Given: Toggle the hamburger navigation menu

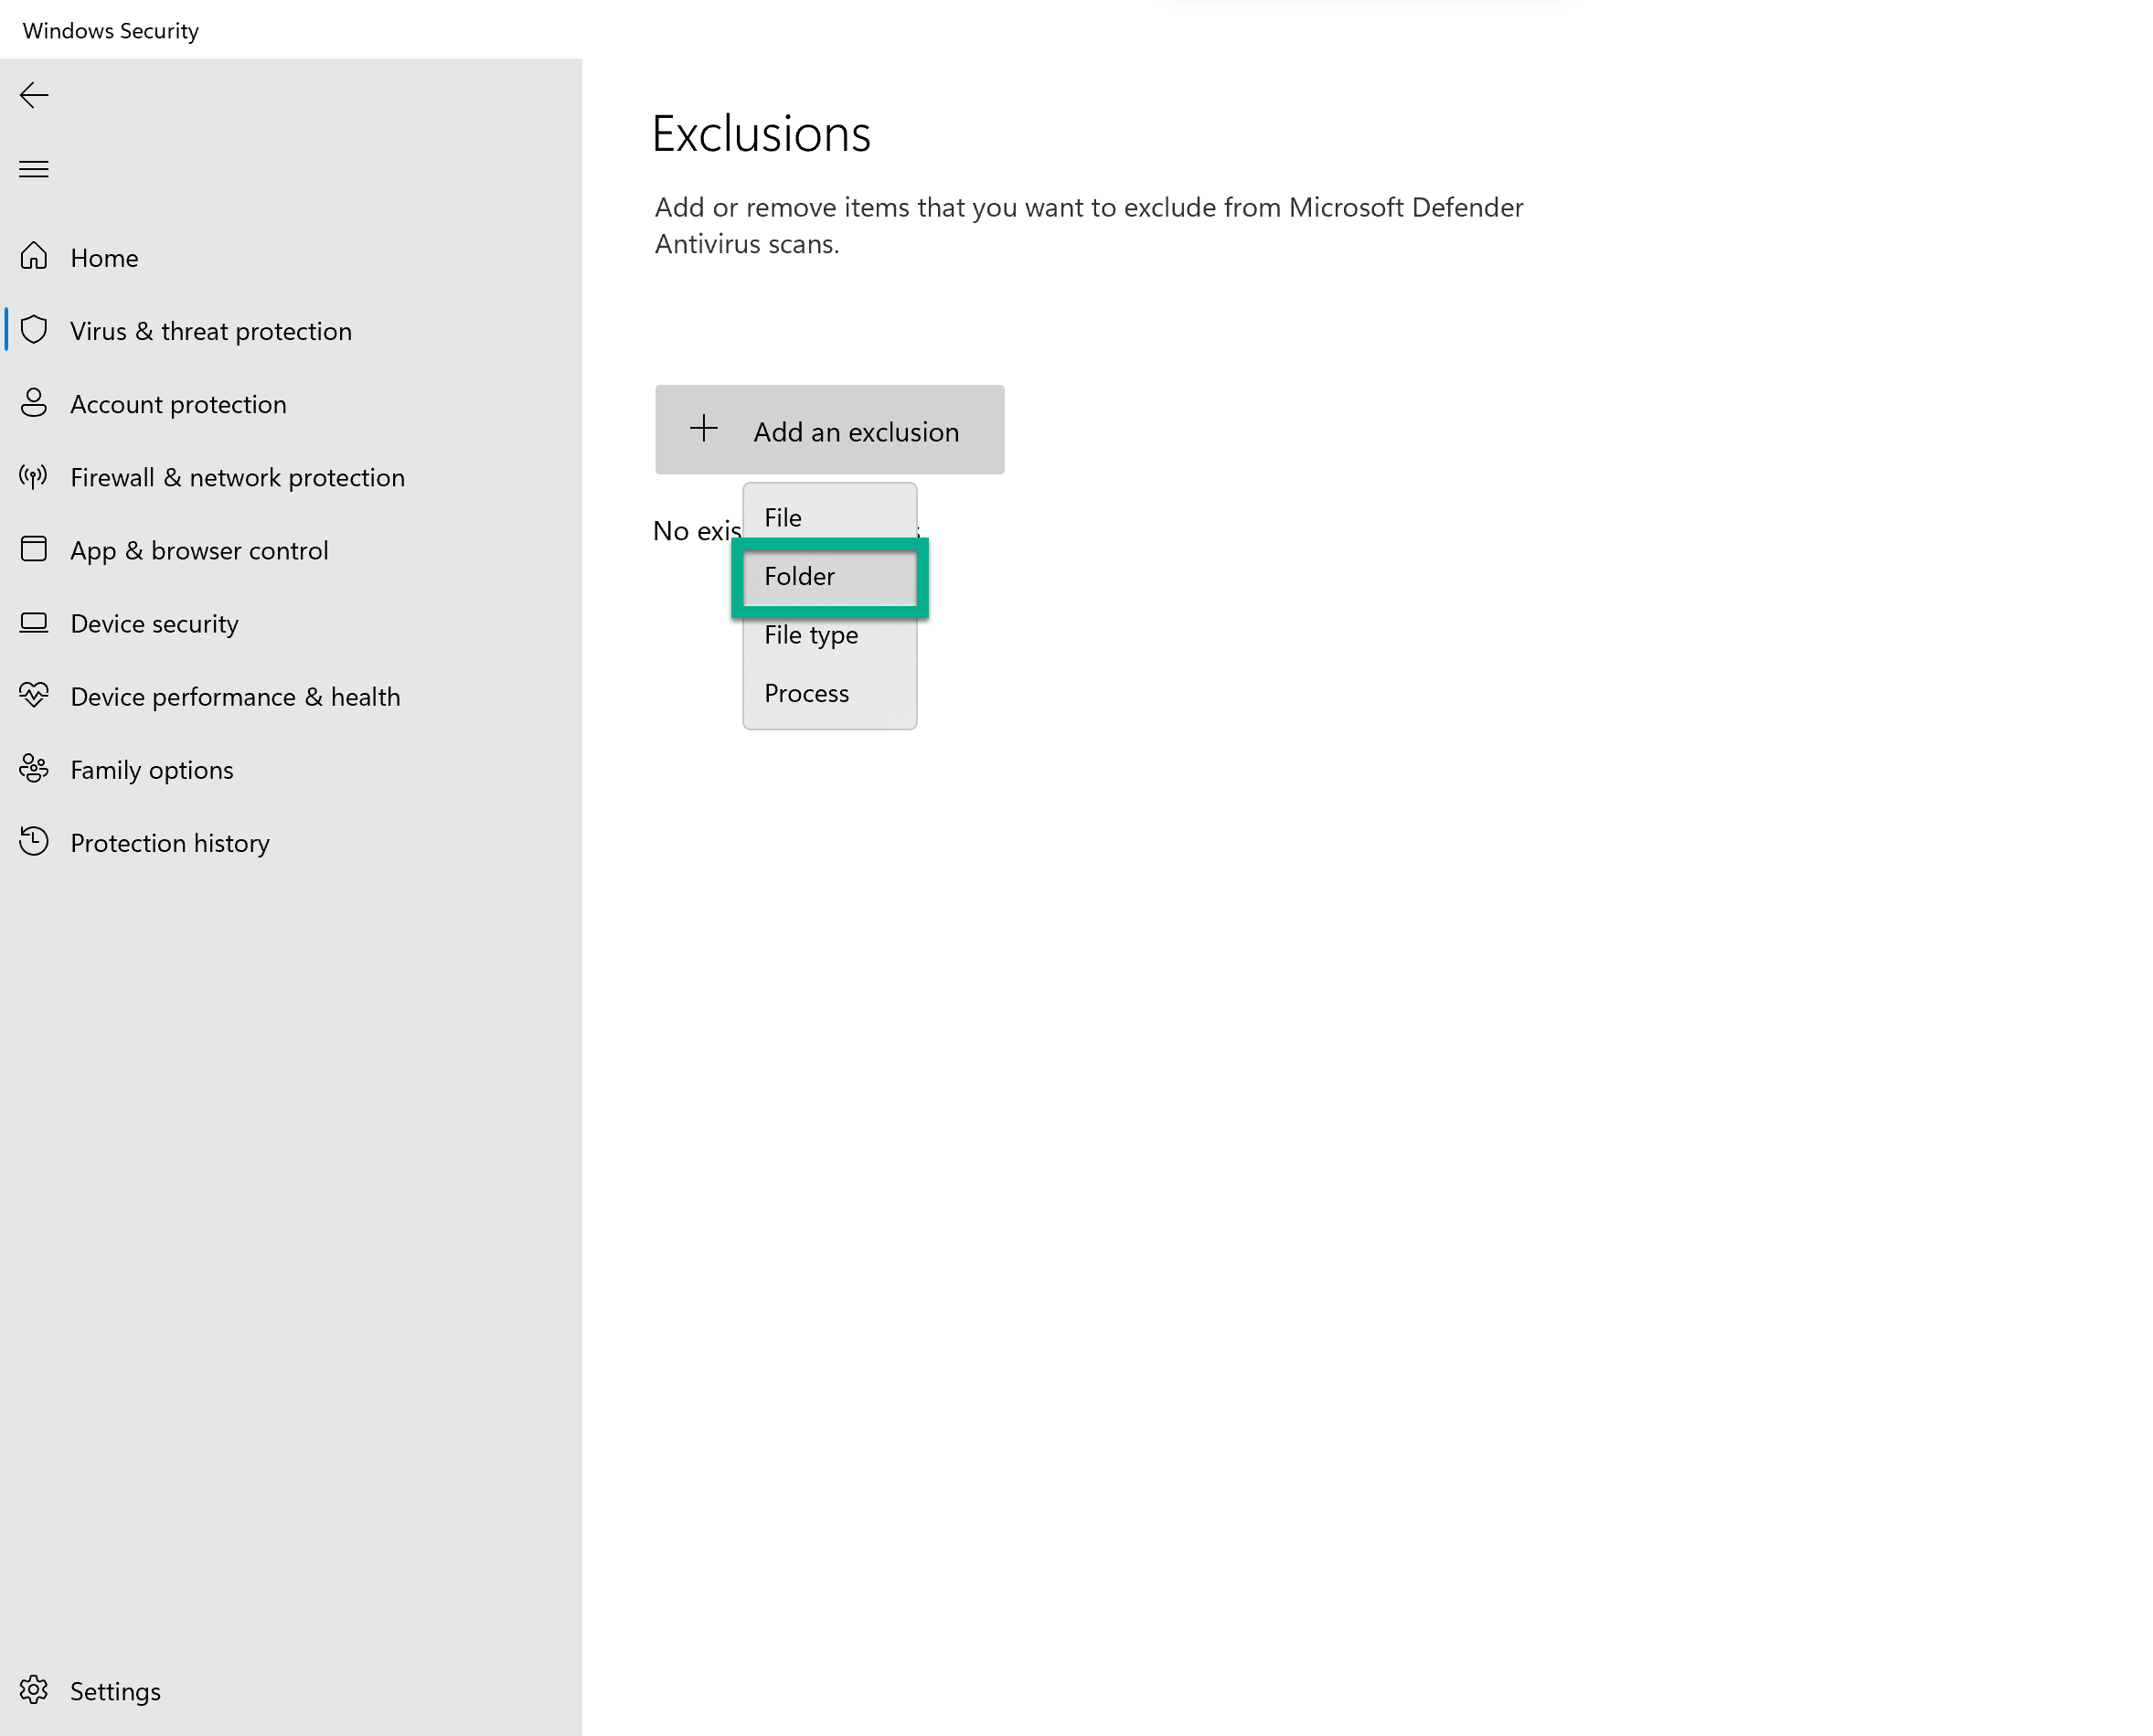Looking at the screenshot, I should 34,169.
